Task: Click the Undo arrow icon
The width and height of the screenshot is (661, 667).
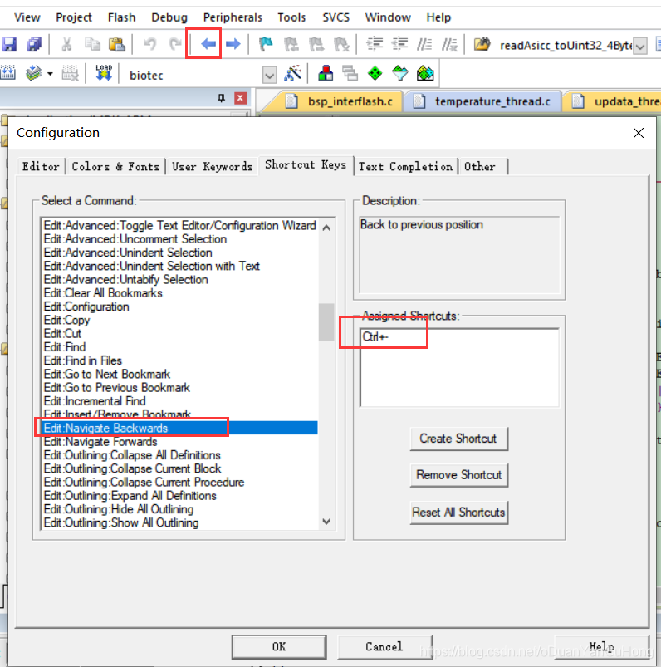Action: (149, 44)
